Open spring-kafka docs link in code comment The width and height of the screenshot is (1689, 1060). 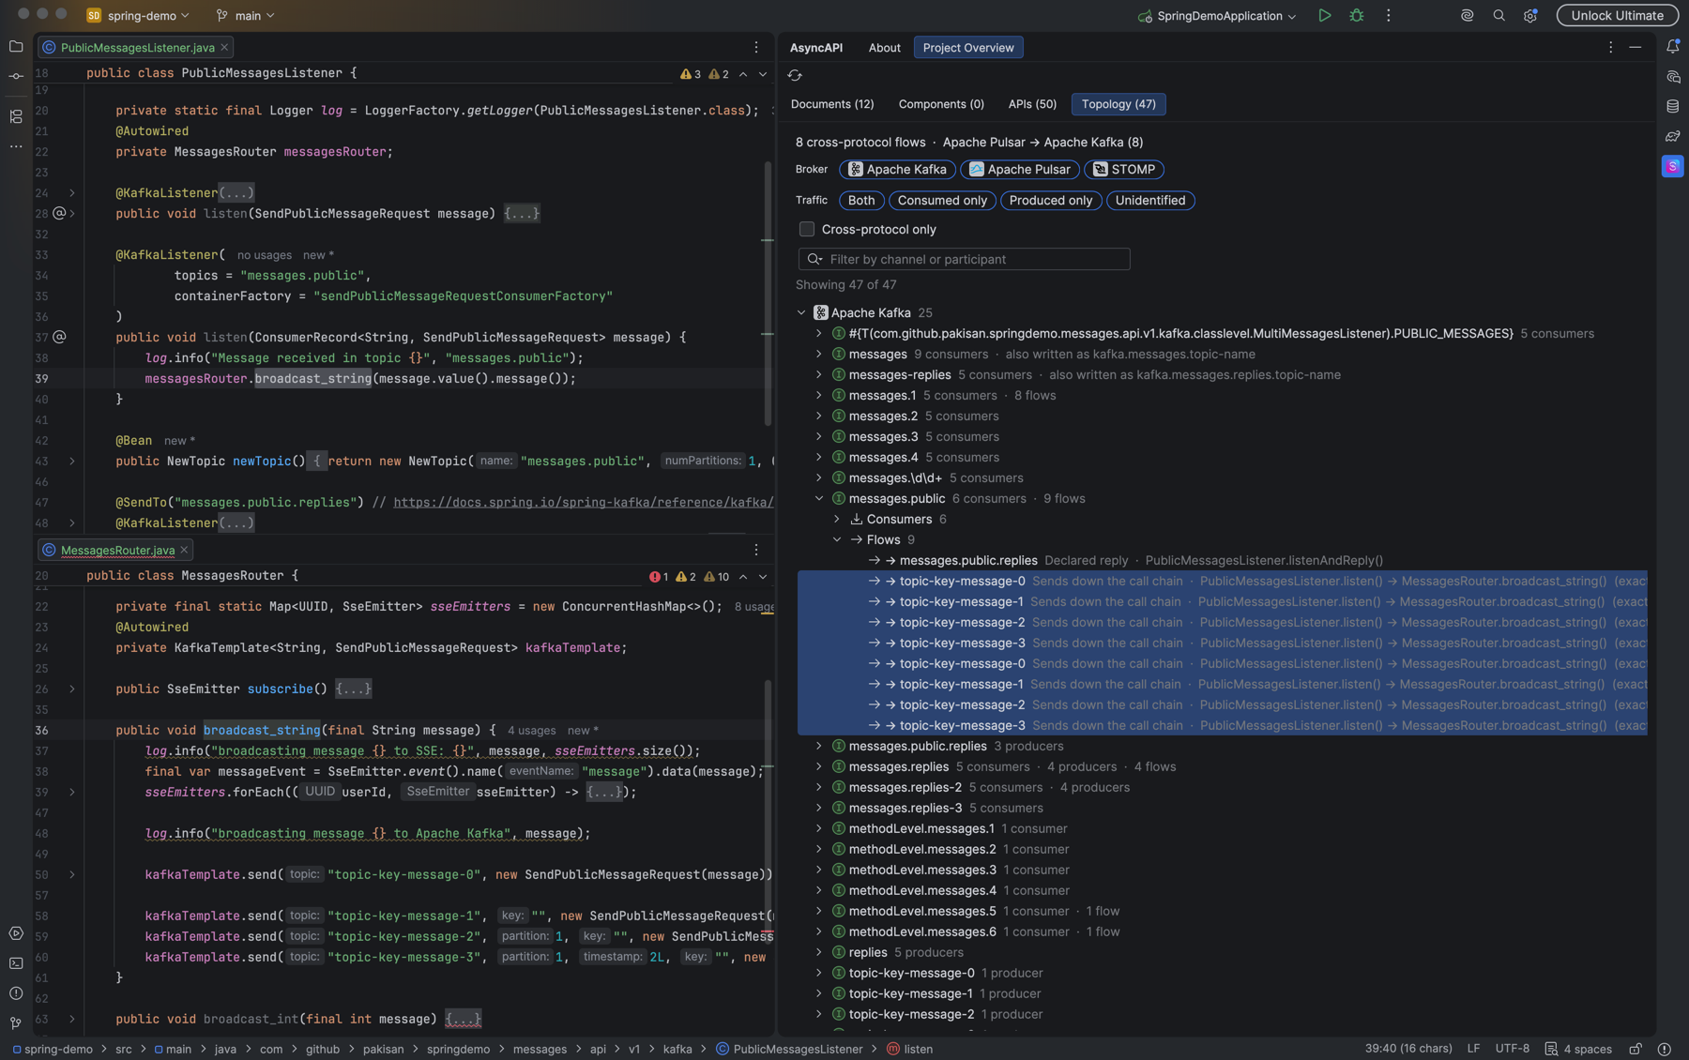point(583,502)
